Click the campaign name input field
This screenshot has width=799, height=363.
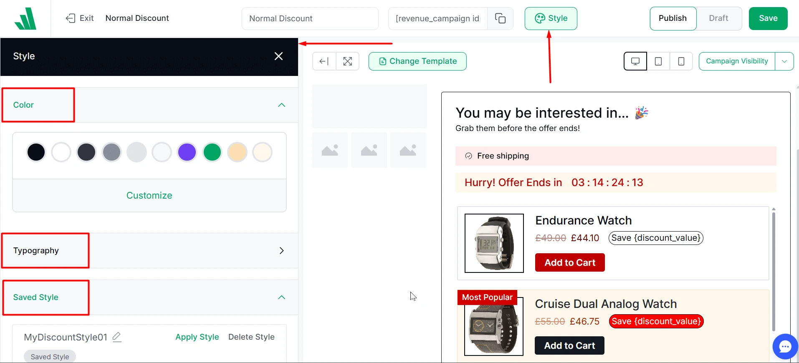pyautogui.click(x=310, y=18)
